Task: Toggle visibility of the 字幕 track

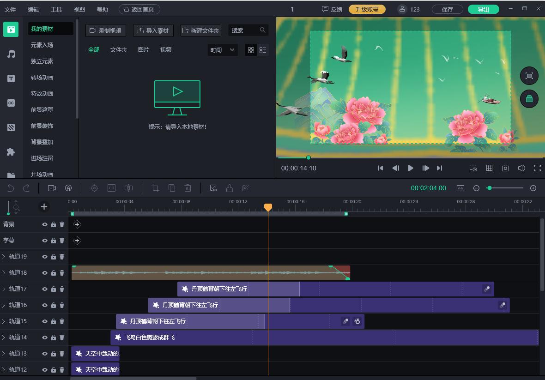Action: click(x=45, y=241)
